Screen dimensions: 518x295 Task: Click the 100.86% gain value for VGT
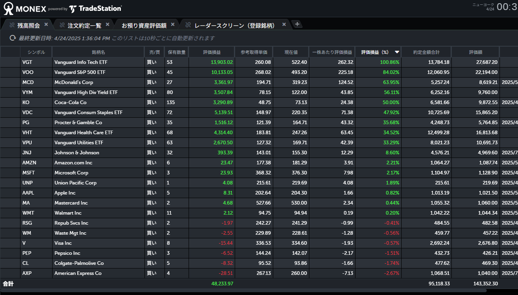[390, 62]
